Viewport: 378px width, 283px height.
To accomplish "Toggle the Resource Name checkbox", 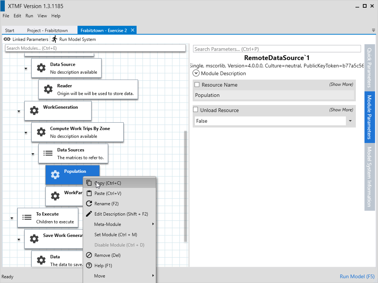I will pyautogui.click(x=197, y=85).
